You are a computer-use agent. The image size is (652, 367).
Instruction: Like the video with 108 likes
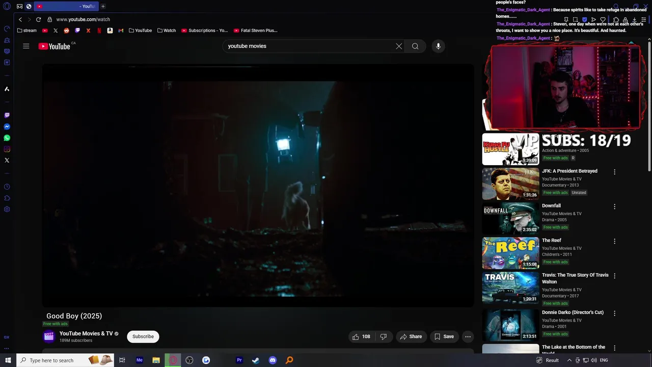tap(362, 336)
